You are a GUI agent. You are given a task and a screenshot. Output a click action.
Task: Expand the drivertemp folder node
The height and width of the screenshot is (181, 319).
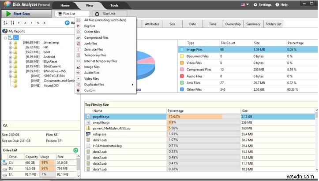click(11, 43)
